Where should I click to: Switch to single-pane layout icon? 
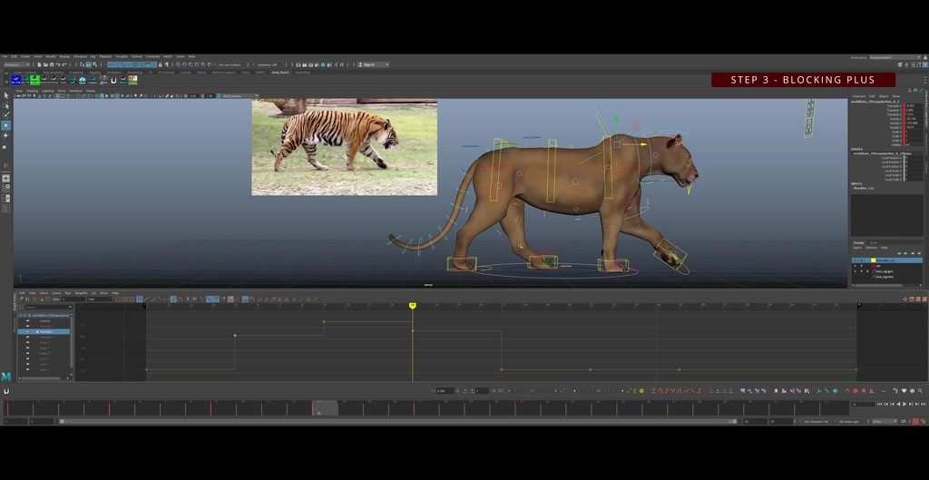(6, 178)
